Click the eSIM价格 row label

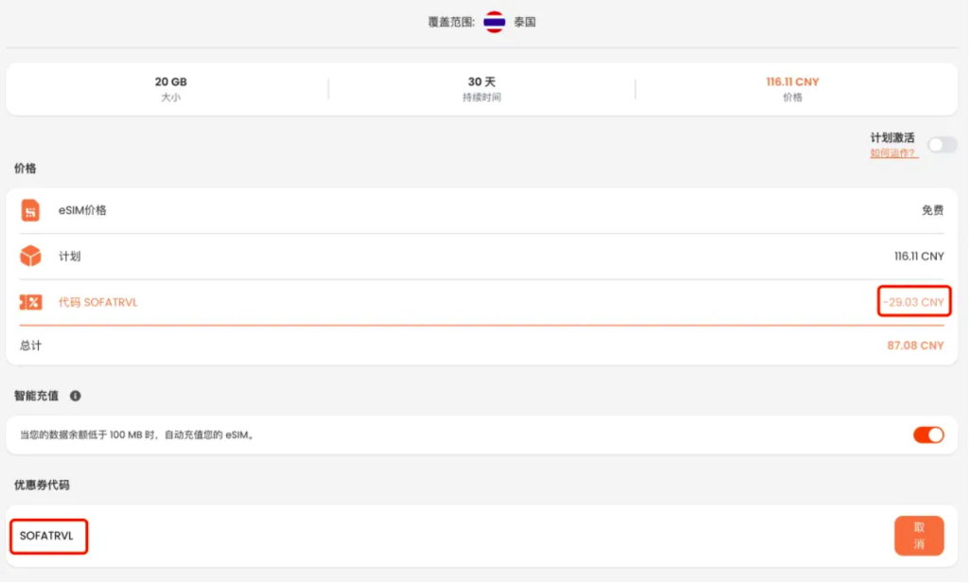[x=82, y=210]
